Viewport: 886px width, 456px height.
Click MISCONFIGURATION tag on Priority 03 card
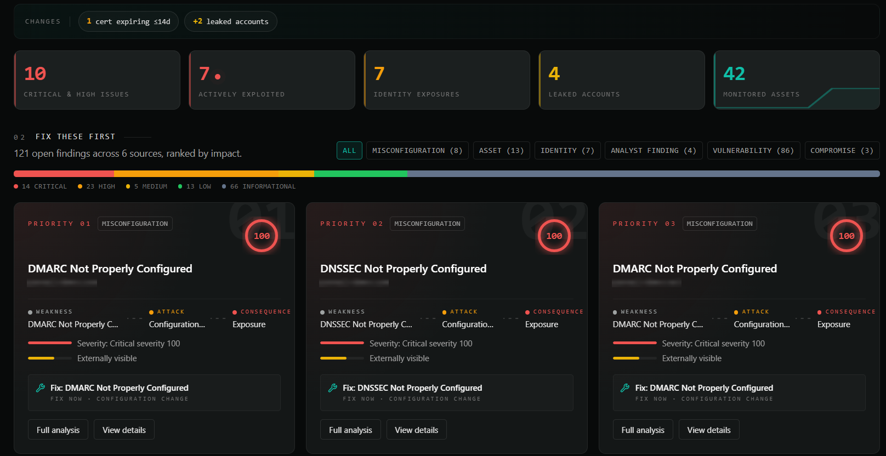(719, 224)
